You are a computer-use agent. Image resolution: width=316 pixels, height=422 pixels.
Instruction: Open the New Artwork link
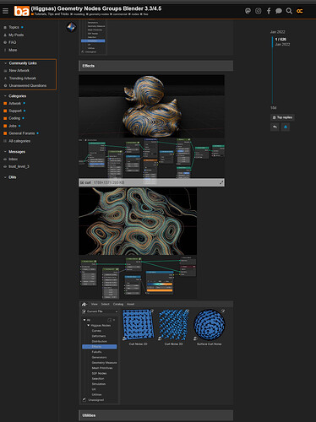(x=19, y=71)
